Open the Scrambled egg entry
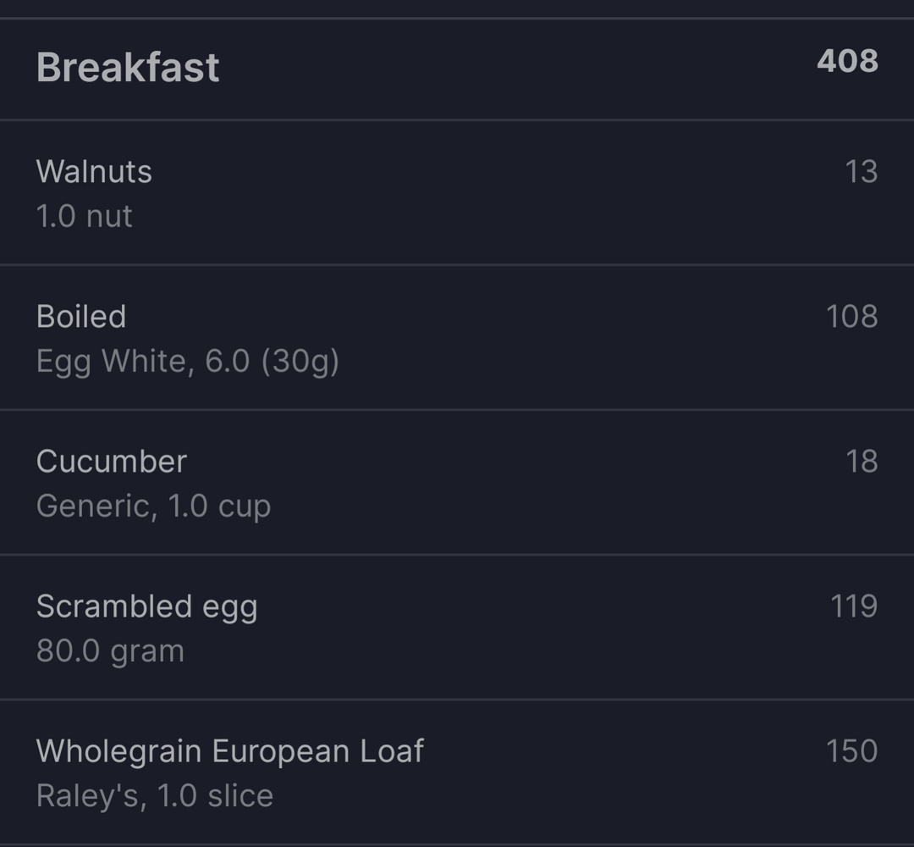914x847 pixels. click(457, 627)
